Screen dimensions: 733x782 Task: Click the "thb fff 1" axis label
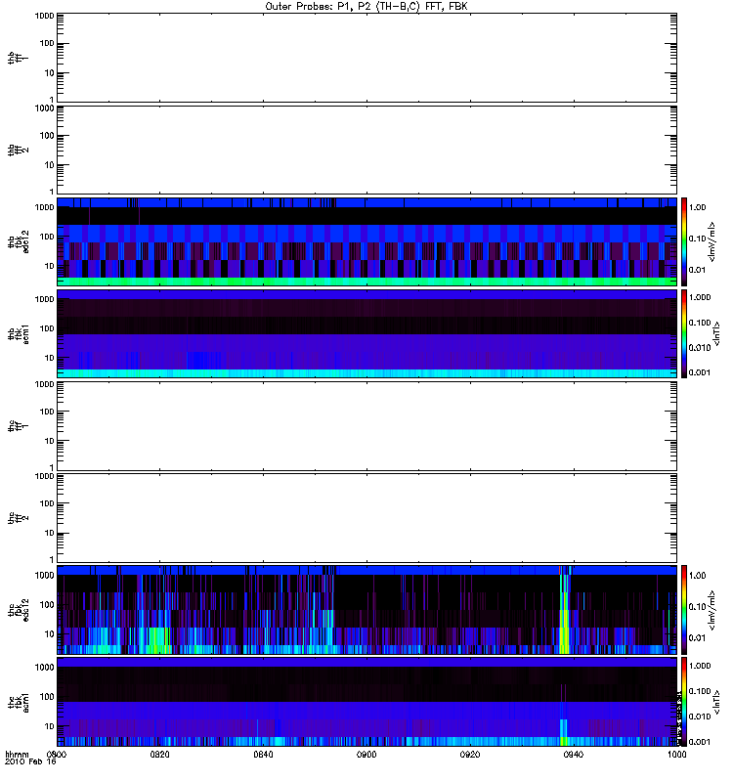pos(19,58)
